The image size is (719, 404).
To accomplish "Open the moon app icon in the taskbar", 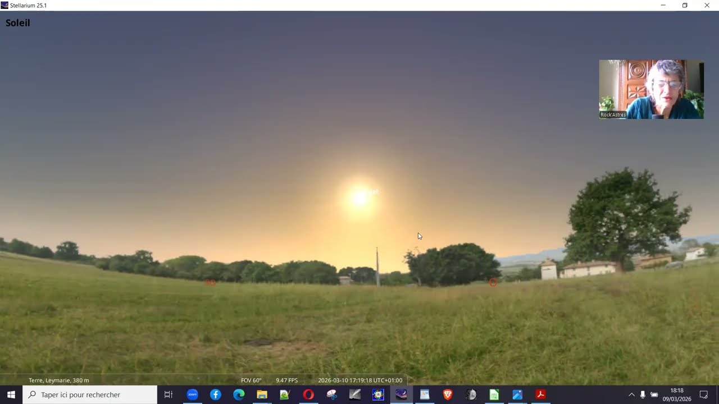I will coord(471,394).
